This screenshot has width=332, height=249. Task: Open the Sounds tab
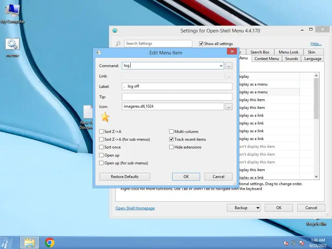(x=291, y=59)
